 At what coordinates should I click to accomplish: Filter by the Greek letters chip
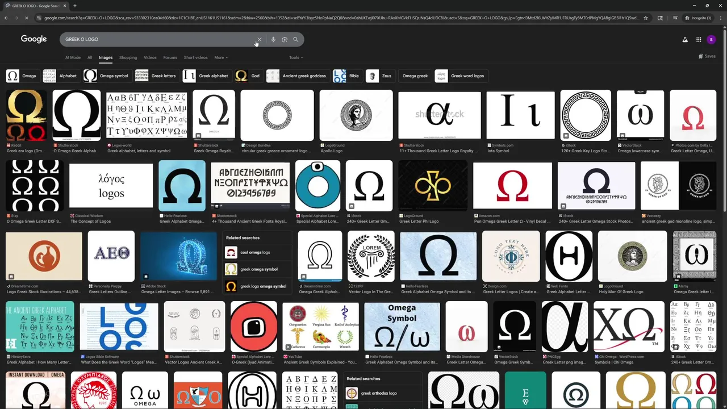click(156, 76)
